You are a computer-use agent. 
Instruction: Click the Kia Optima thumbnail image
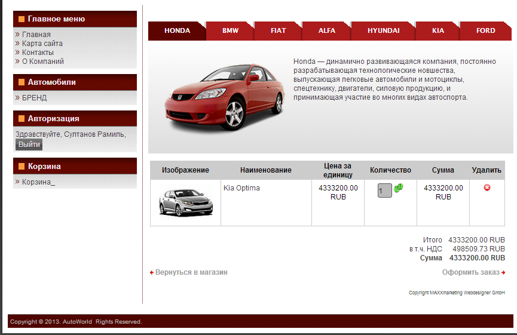186,202
